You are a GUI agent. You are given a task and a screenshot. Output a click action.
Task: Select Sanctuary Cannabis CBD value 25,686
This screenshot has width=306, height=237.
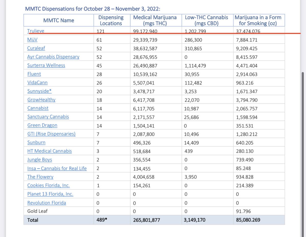click(x=192, y=117)
